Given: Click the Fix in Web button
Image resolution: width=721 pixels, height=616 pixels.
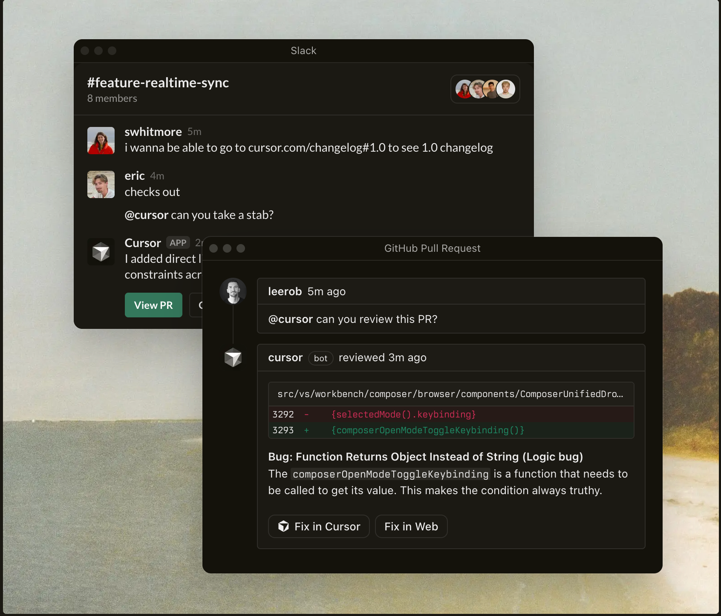Looking at the screenshot, I should click(411, 527).
